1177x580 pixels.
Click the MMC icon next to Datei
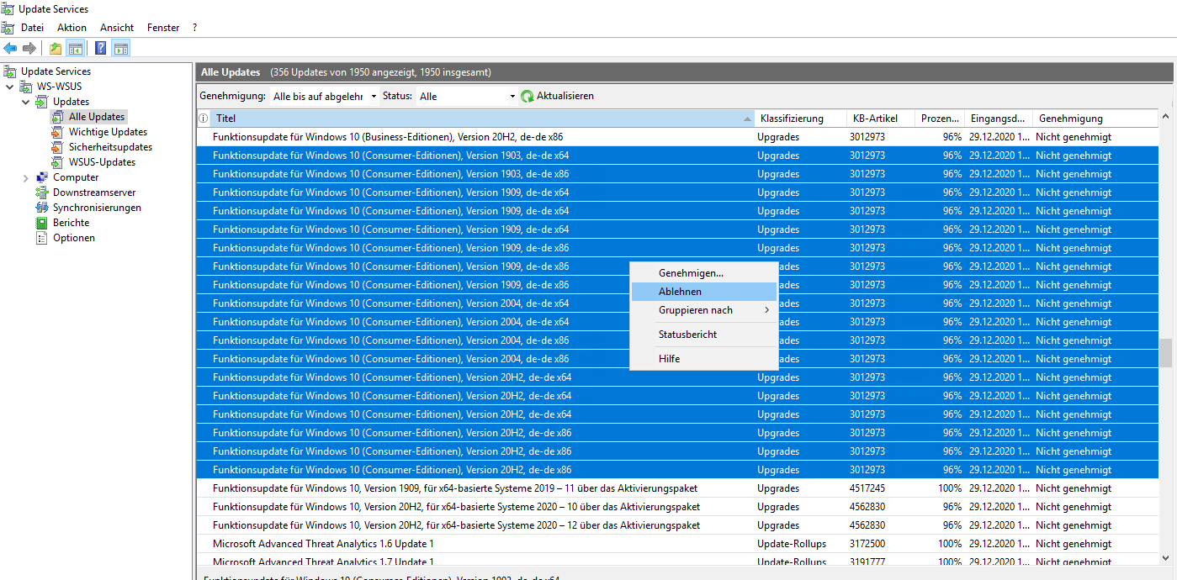8,28
